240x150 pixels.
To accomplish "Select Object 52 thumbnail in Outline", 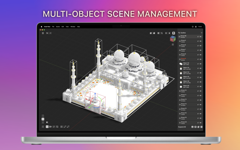I will point(181,64).
